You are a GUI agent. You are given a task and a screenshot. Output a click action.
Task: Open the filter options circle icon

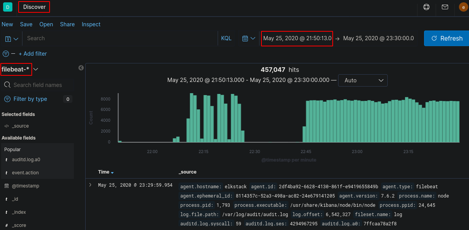6,54
